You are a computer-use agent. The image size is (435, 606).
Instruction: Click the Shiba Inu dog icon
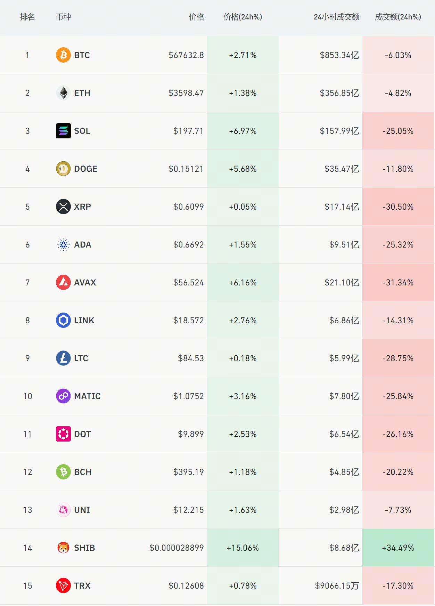point(63,548)
